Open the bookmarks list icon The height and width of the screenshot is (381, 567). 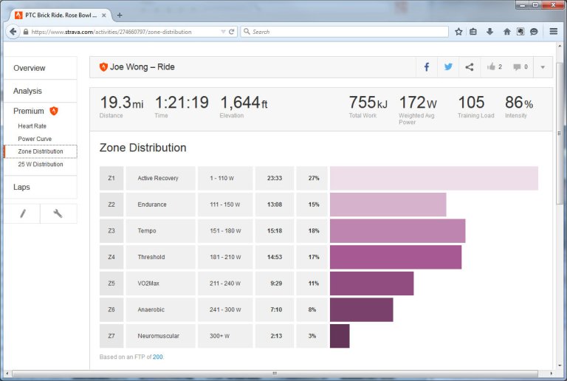click(473, 32)
